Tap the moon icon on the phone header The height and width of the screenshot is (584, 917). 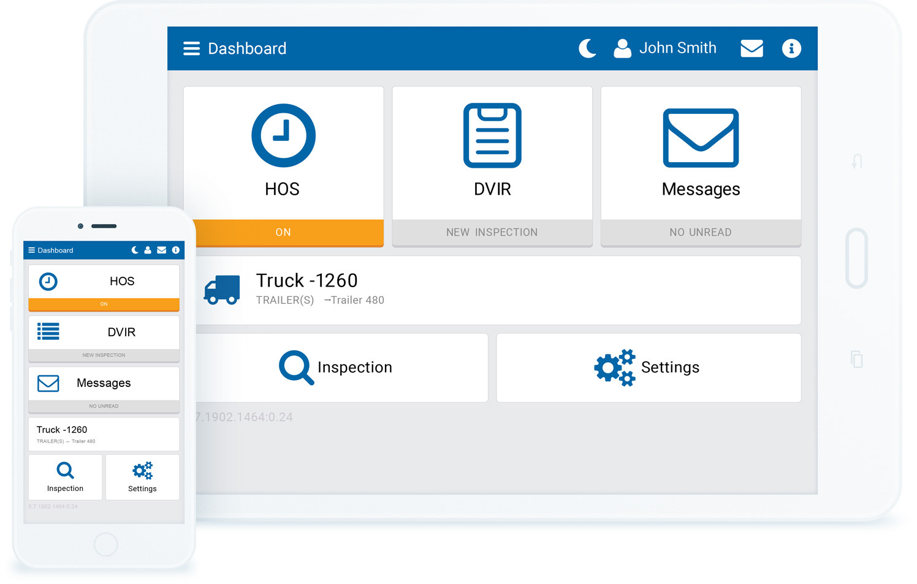[135, 250]
